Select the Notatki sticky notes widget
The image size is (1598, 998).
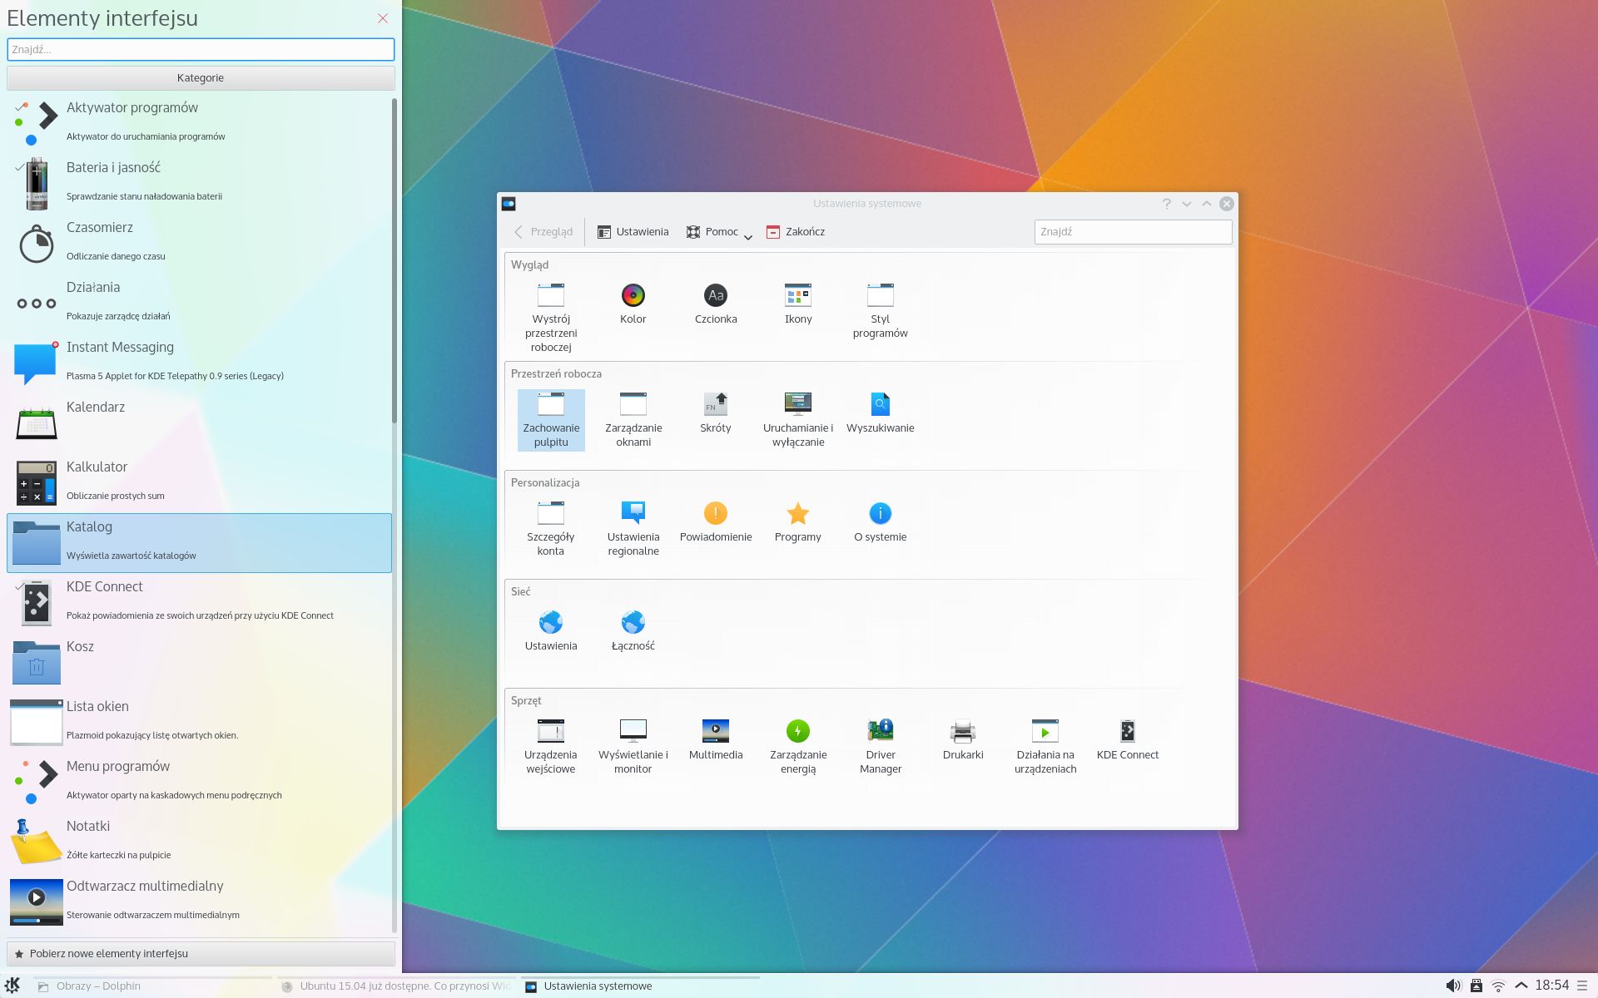(x=200, y=841)
